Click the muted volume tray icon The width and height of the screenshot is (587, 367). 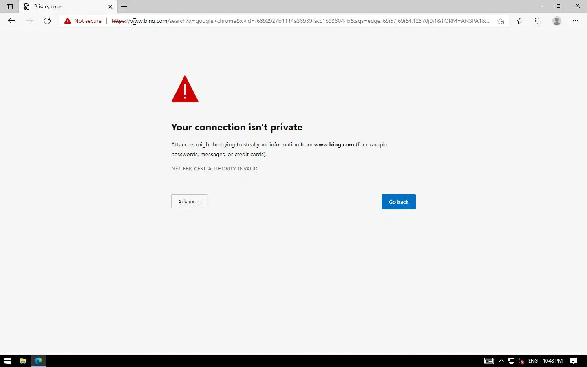[521, 361]
